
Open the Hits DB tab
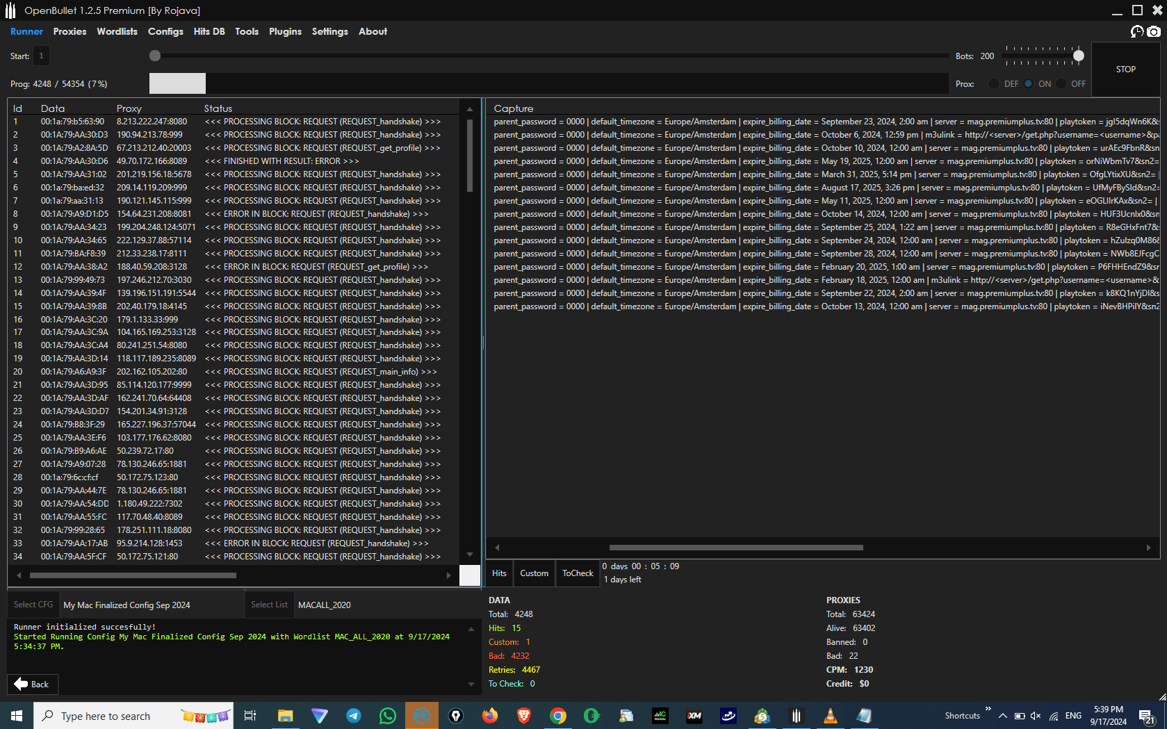pos(209,31)
